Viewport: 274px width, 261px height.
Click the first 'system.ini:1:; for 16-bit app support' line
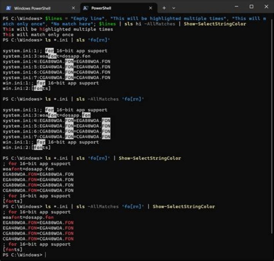55,51
